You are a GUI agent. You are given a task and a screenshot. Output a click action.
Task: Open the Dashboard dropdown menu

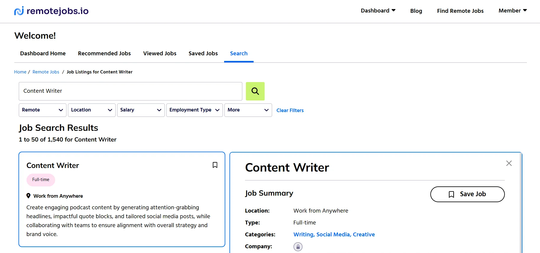click(x=378, y=11)
